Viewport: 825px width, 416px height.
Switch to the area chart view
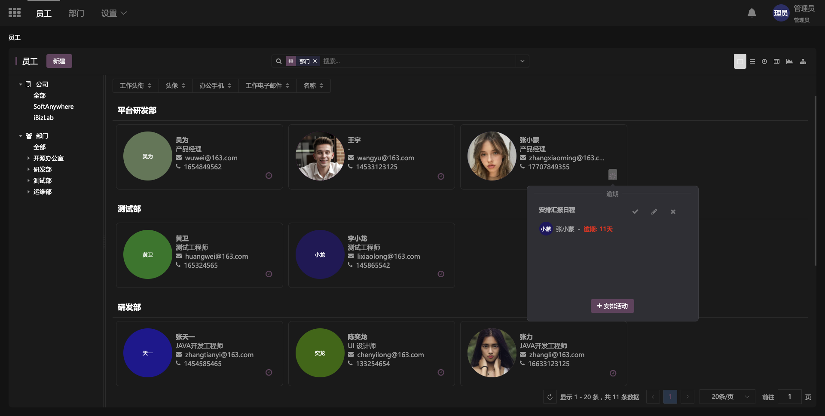(x=789, y=61)
